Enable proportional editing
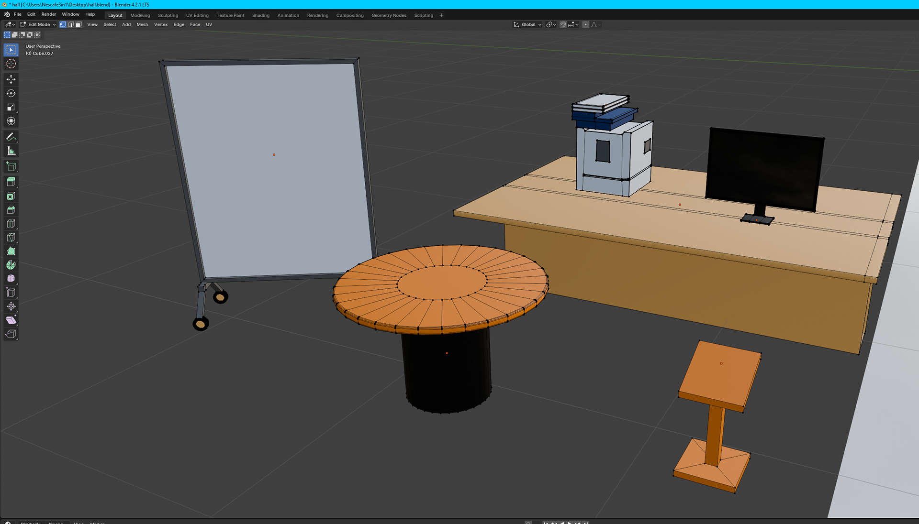This screenshot has height=524, width=919. pos(585,24)
